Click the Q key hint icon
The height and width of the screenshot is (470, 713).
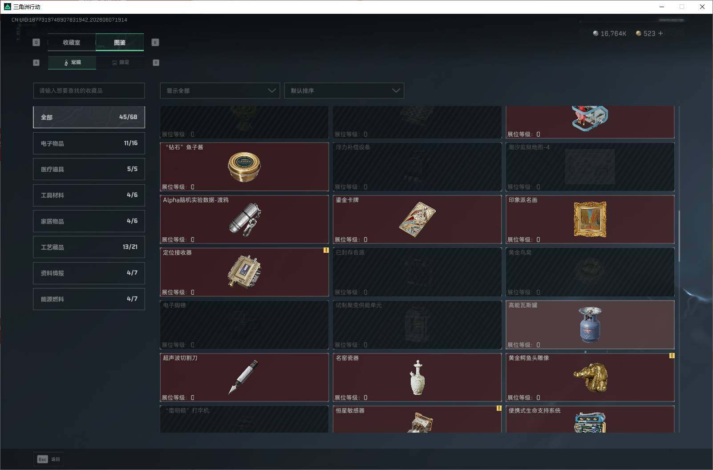[36, 42]
